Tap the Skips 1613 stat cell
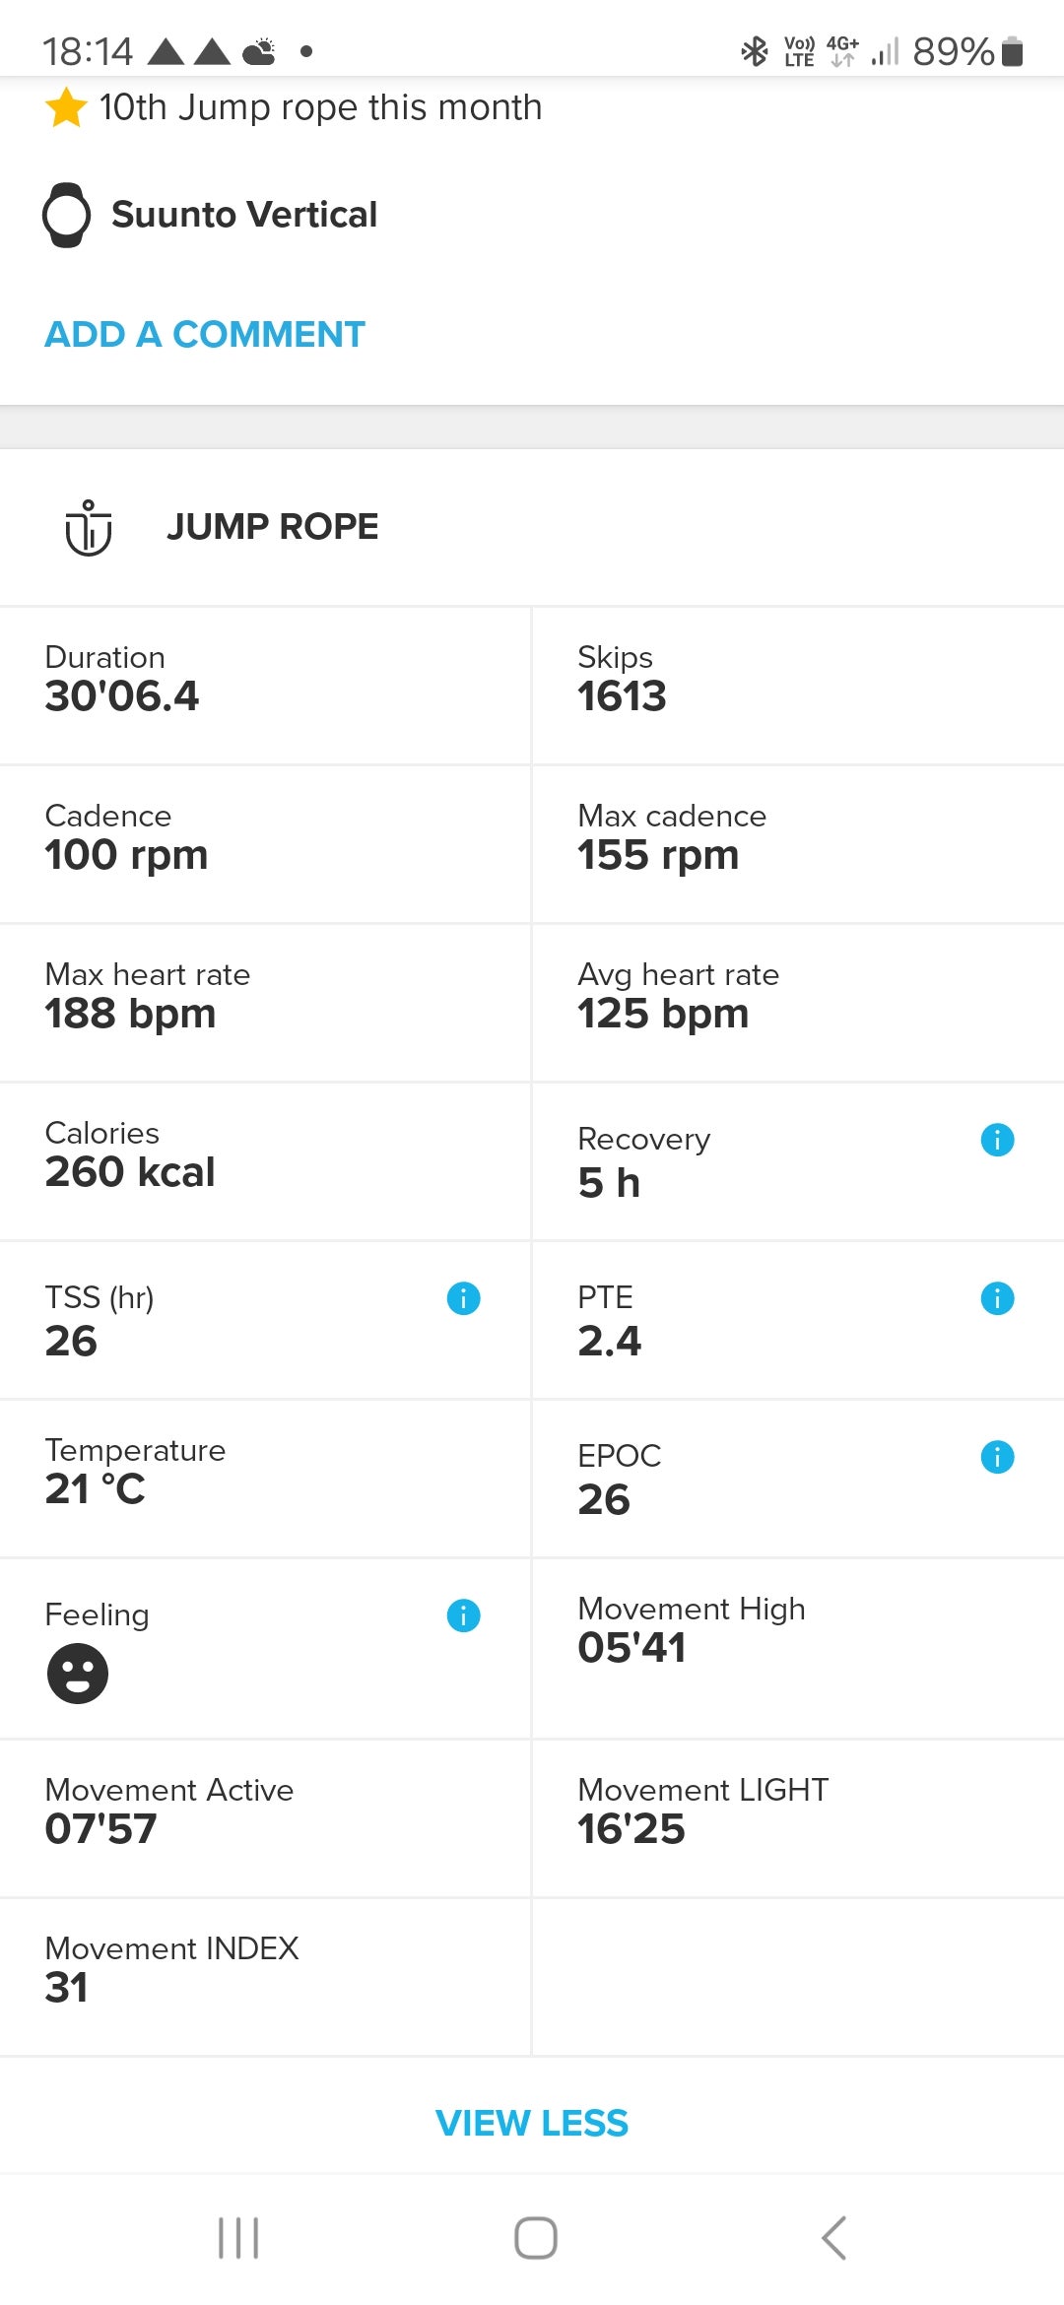 [x=797, y=686]
